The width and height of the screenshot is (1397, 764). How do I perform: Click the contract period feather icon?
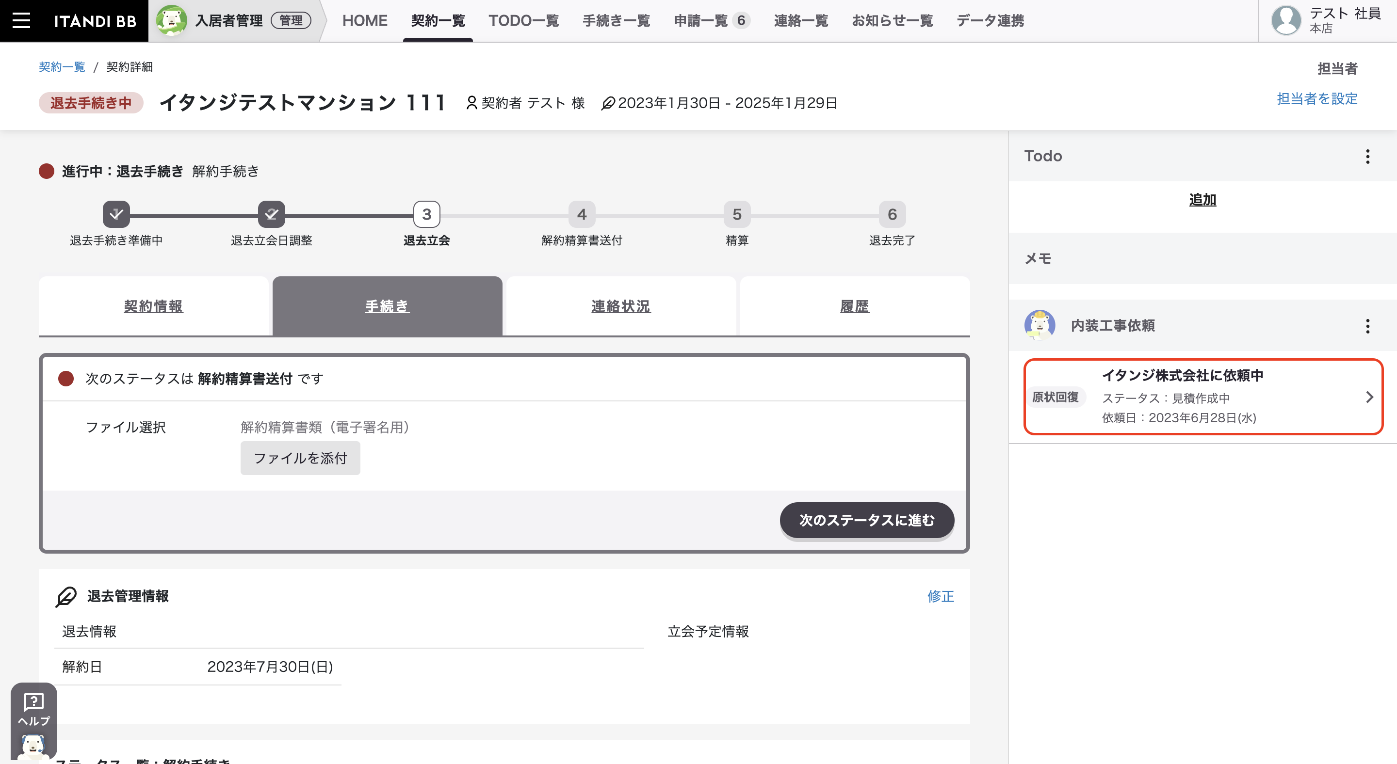pyautogui.click(x=608, y=103)
